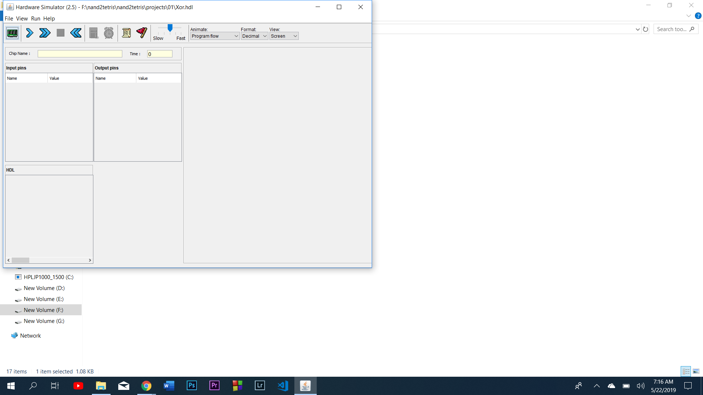Click the Chip Name text field

tap(80, 54)
